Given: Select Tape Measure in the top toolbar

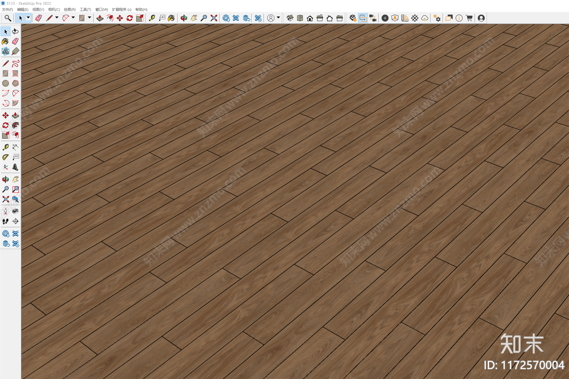Looking at the screenshot, I should click(x=152, y=18).
